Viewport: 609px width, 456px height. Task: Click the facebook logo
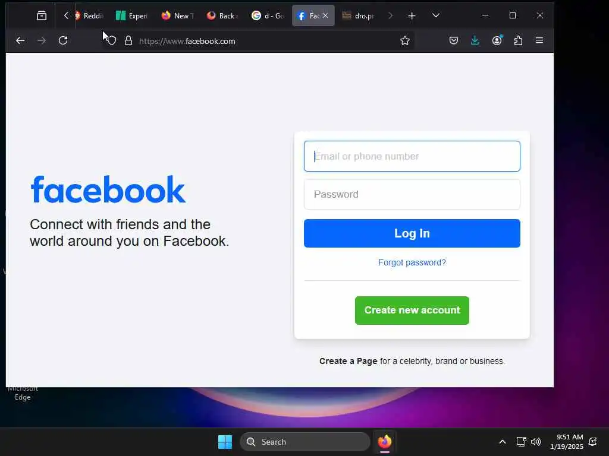(x=108, y=189)
